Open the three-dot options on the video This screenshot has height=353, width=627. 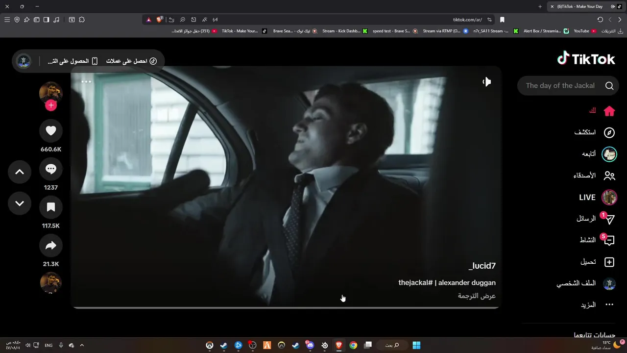coord(86,82)
